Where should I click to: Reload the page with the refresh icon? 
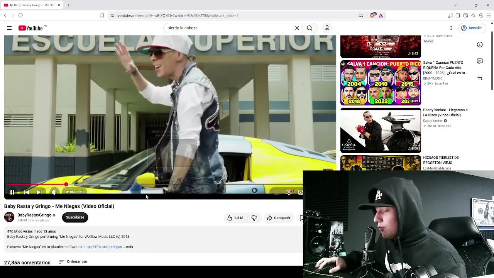pos(20,15)
